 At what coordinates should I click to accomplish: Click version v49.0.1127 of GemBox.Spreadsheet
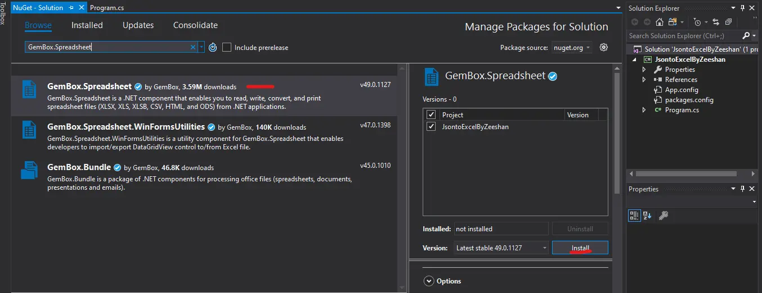(375, 85)
